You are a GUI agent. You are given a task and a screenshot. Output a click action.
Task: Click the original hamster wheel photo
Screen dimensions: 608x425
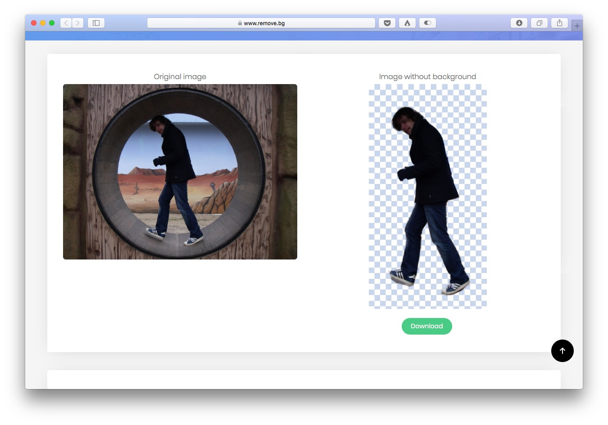pos(180,172)
